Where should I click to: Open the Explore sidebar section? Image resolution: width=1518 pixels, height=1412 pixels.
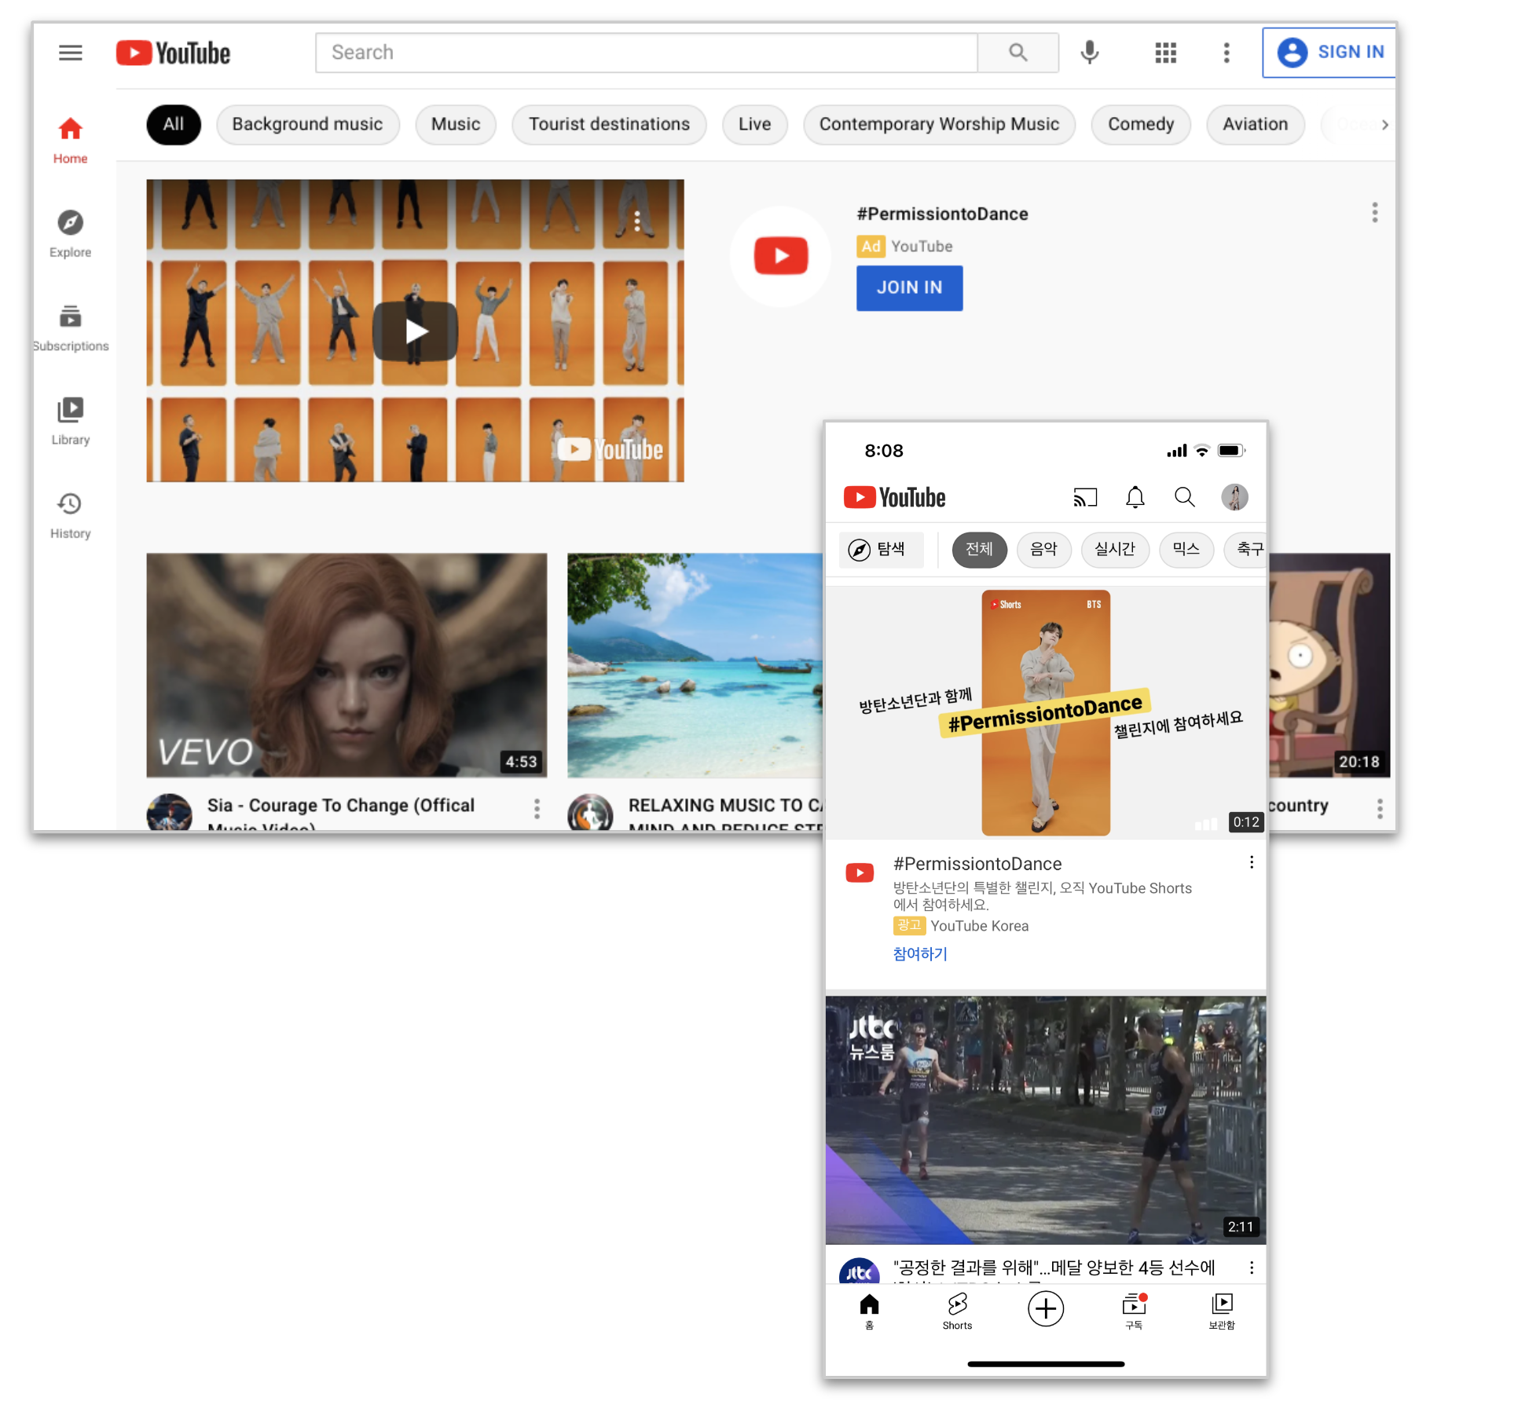pos(70,233)
